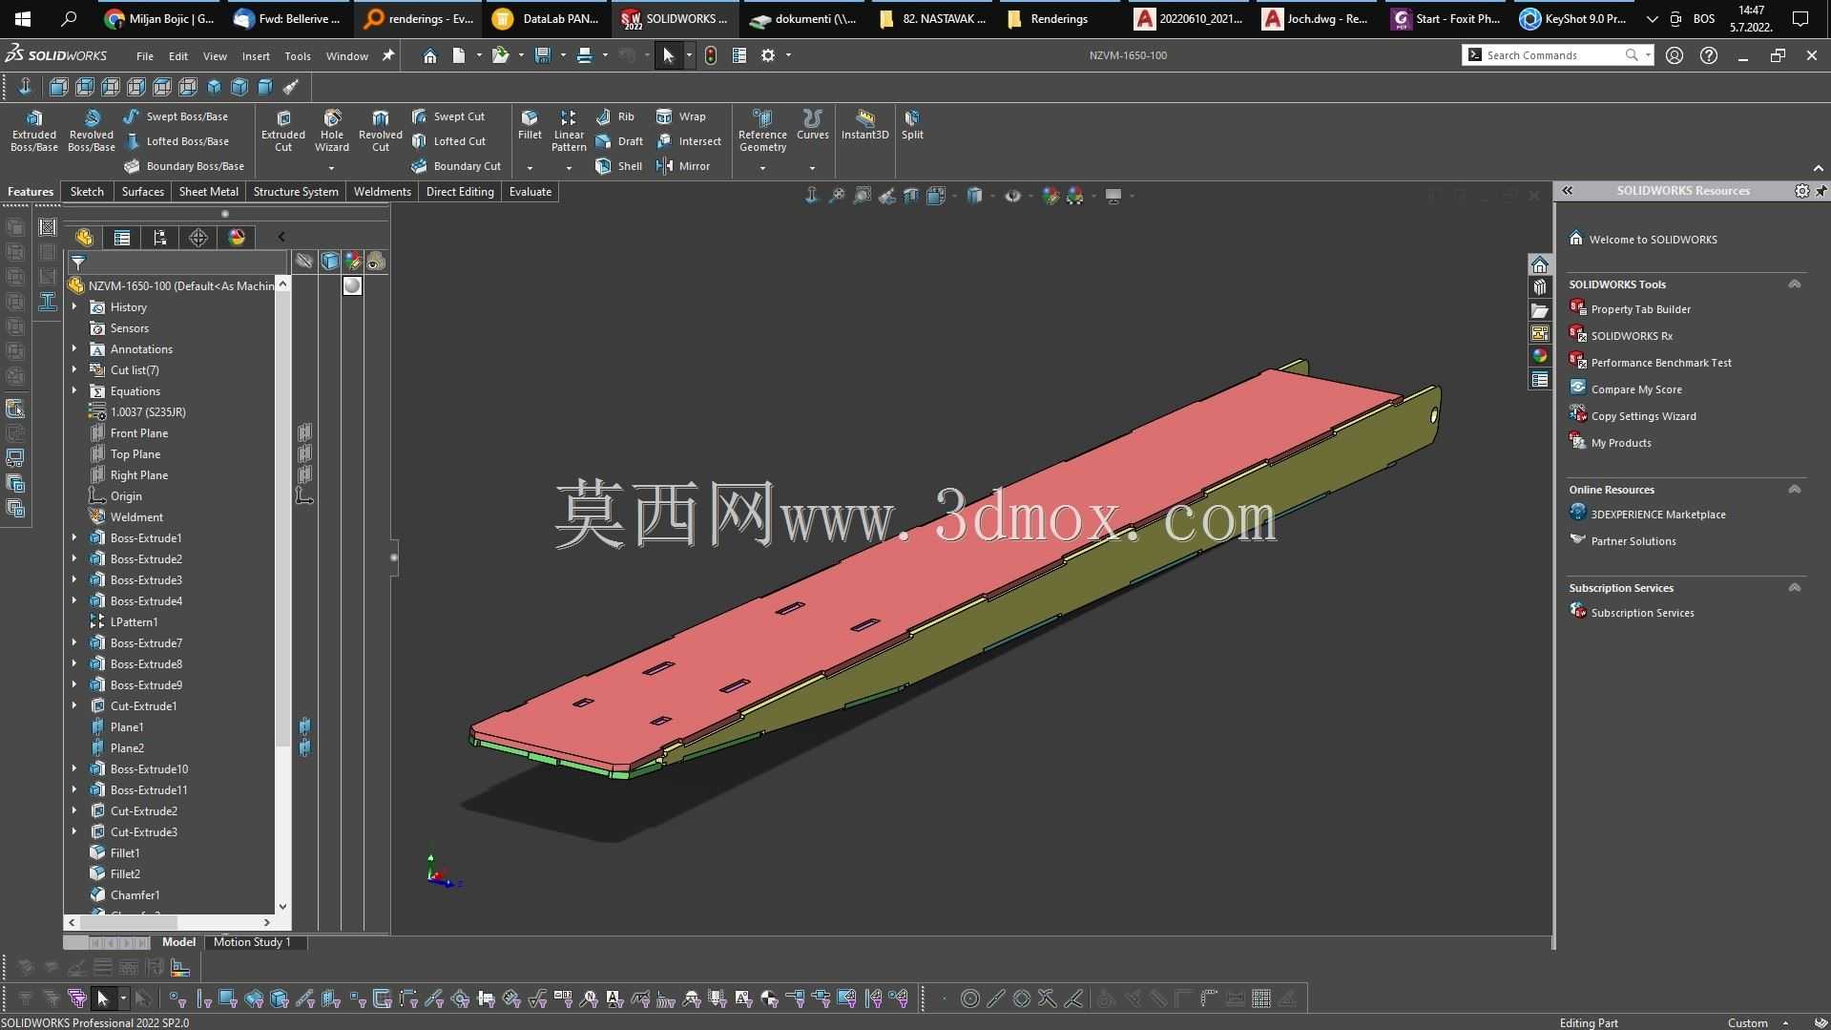Select the Rib tool
The width and height of the screenshot is (1831, 1030).
(615, 116)
